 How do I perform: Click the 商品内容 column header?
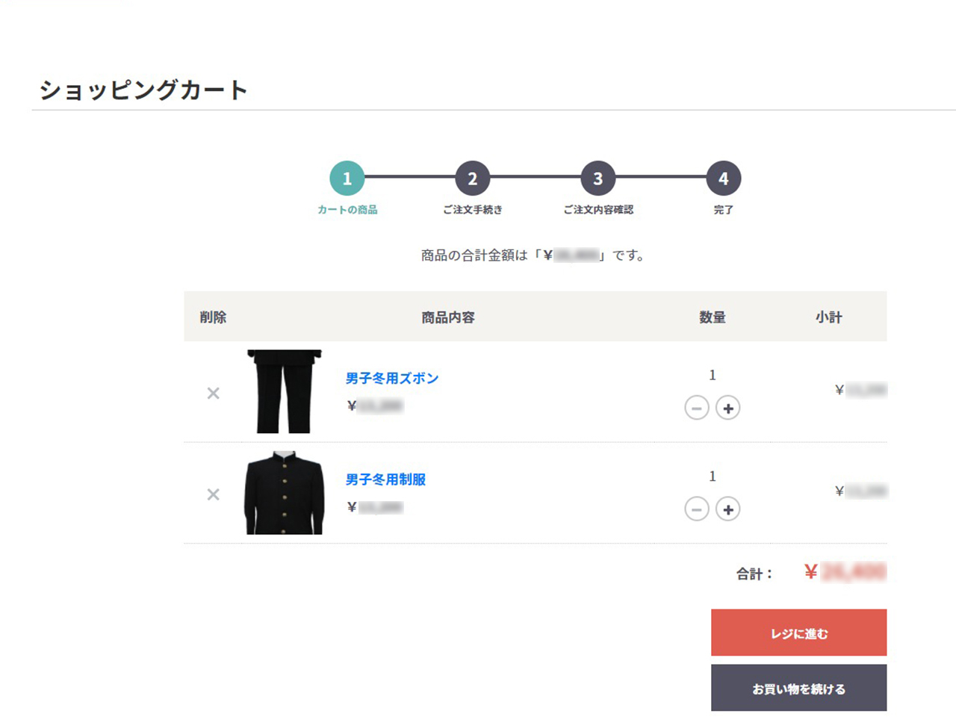point(448,317)
